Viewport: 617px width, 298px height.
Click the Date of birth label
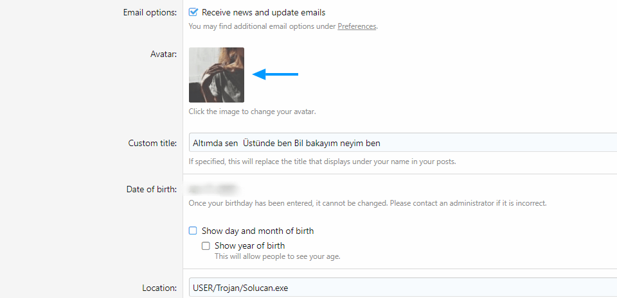click(152, 190)
